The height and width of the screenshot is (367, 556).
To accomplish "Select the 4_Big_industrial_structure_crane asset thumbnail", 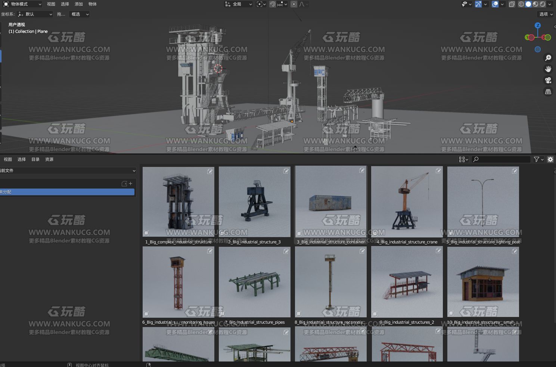I will pyautogui.click(x=407, y=202).
